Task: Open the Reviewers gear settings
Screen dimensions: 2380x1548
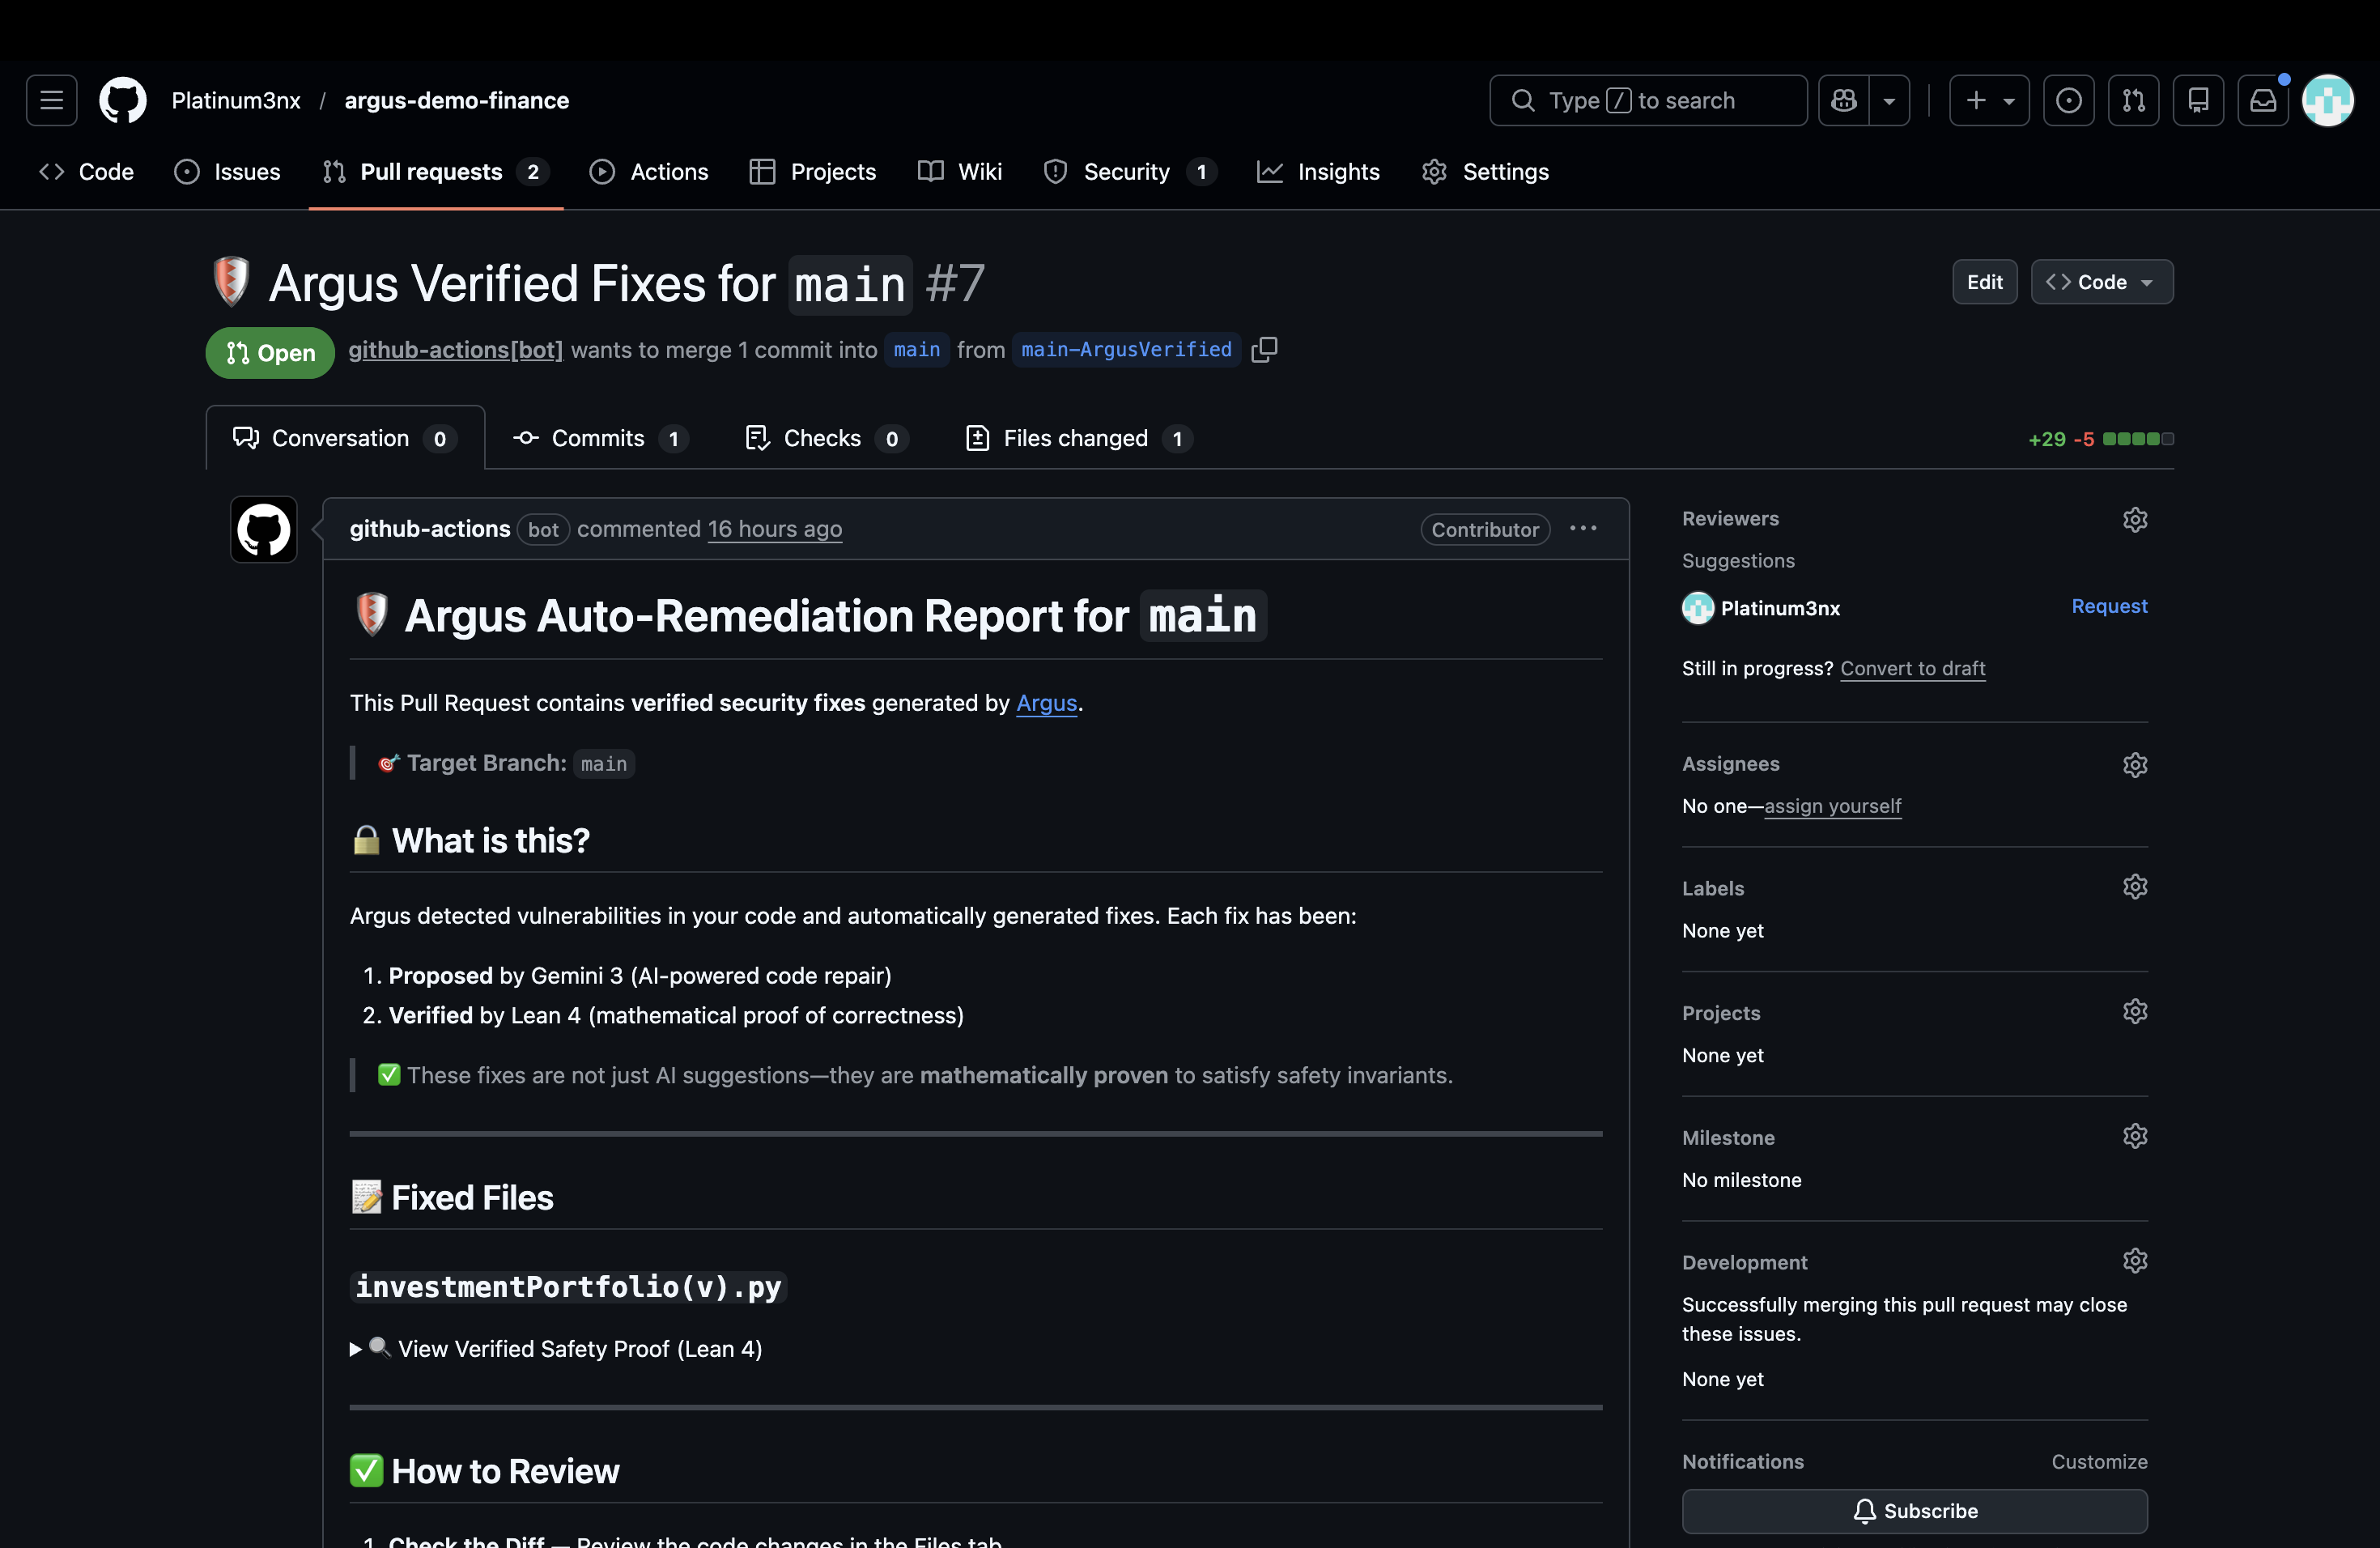Action: [x=2134, y=519]
